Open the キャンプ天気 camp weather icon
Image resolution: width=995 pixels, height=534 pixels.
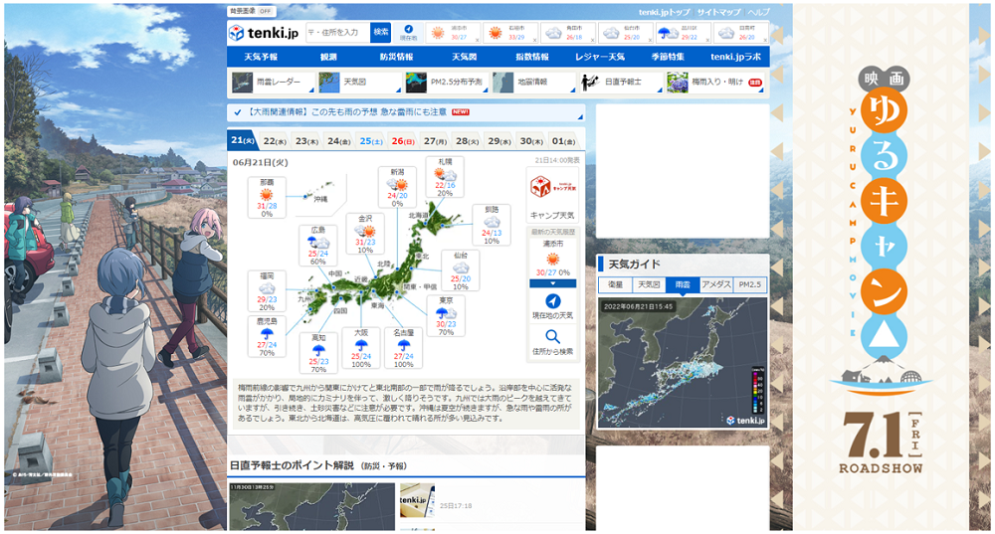[552, 187]
